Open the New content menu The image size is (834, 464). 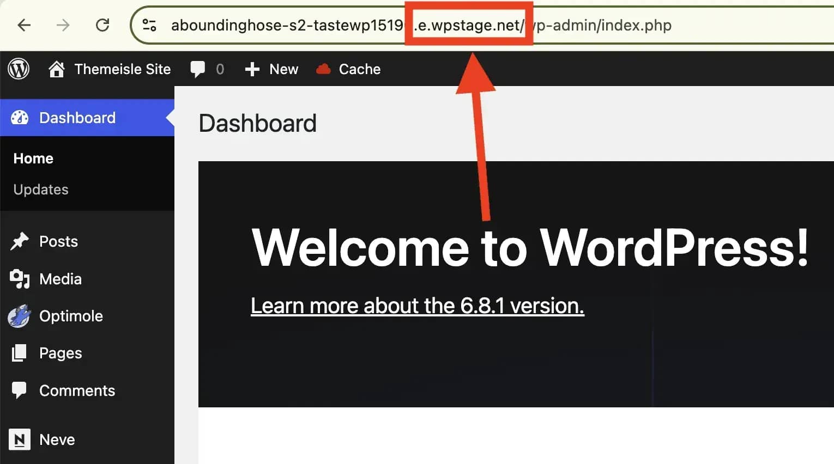[283, 69]
